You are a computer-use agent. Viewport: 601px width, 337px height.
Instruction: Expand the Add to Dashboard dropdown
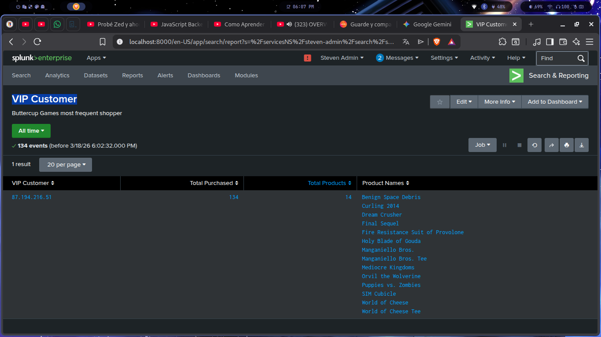(555, 102)
